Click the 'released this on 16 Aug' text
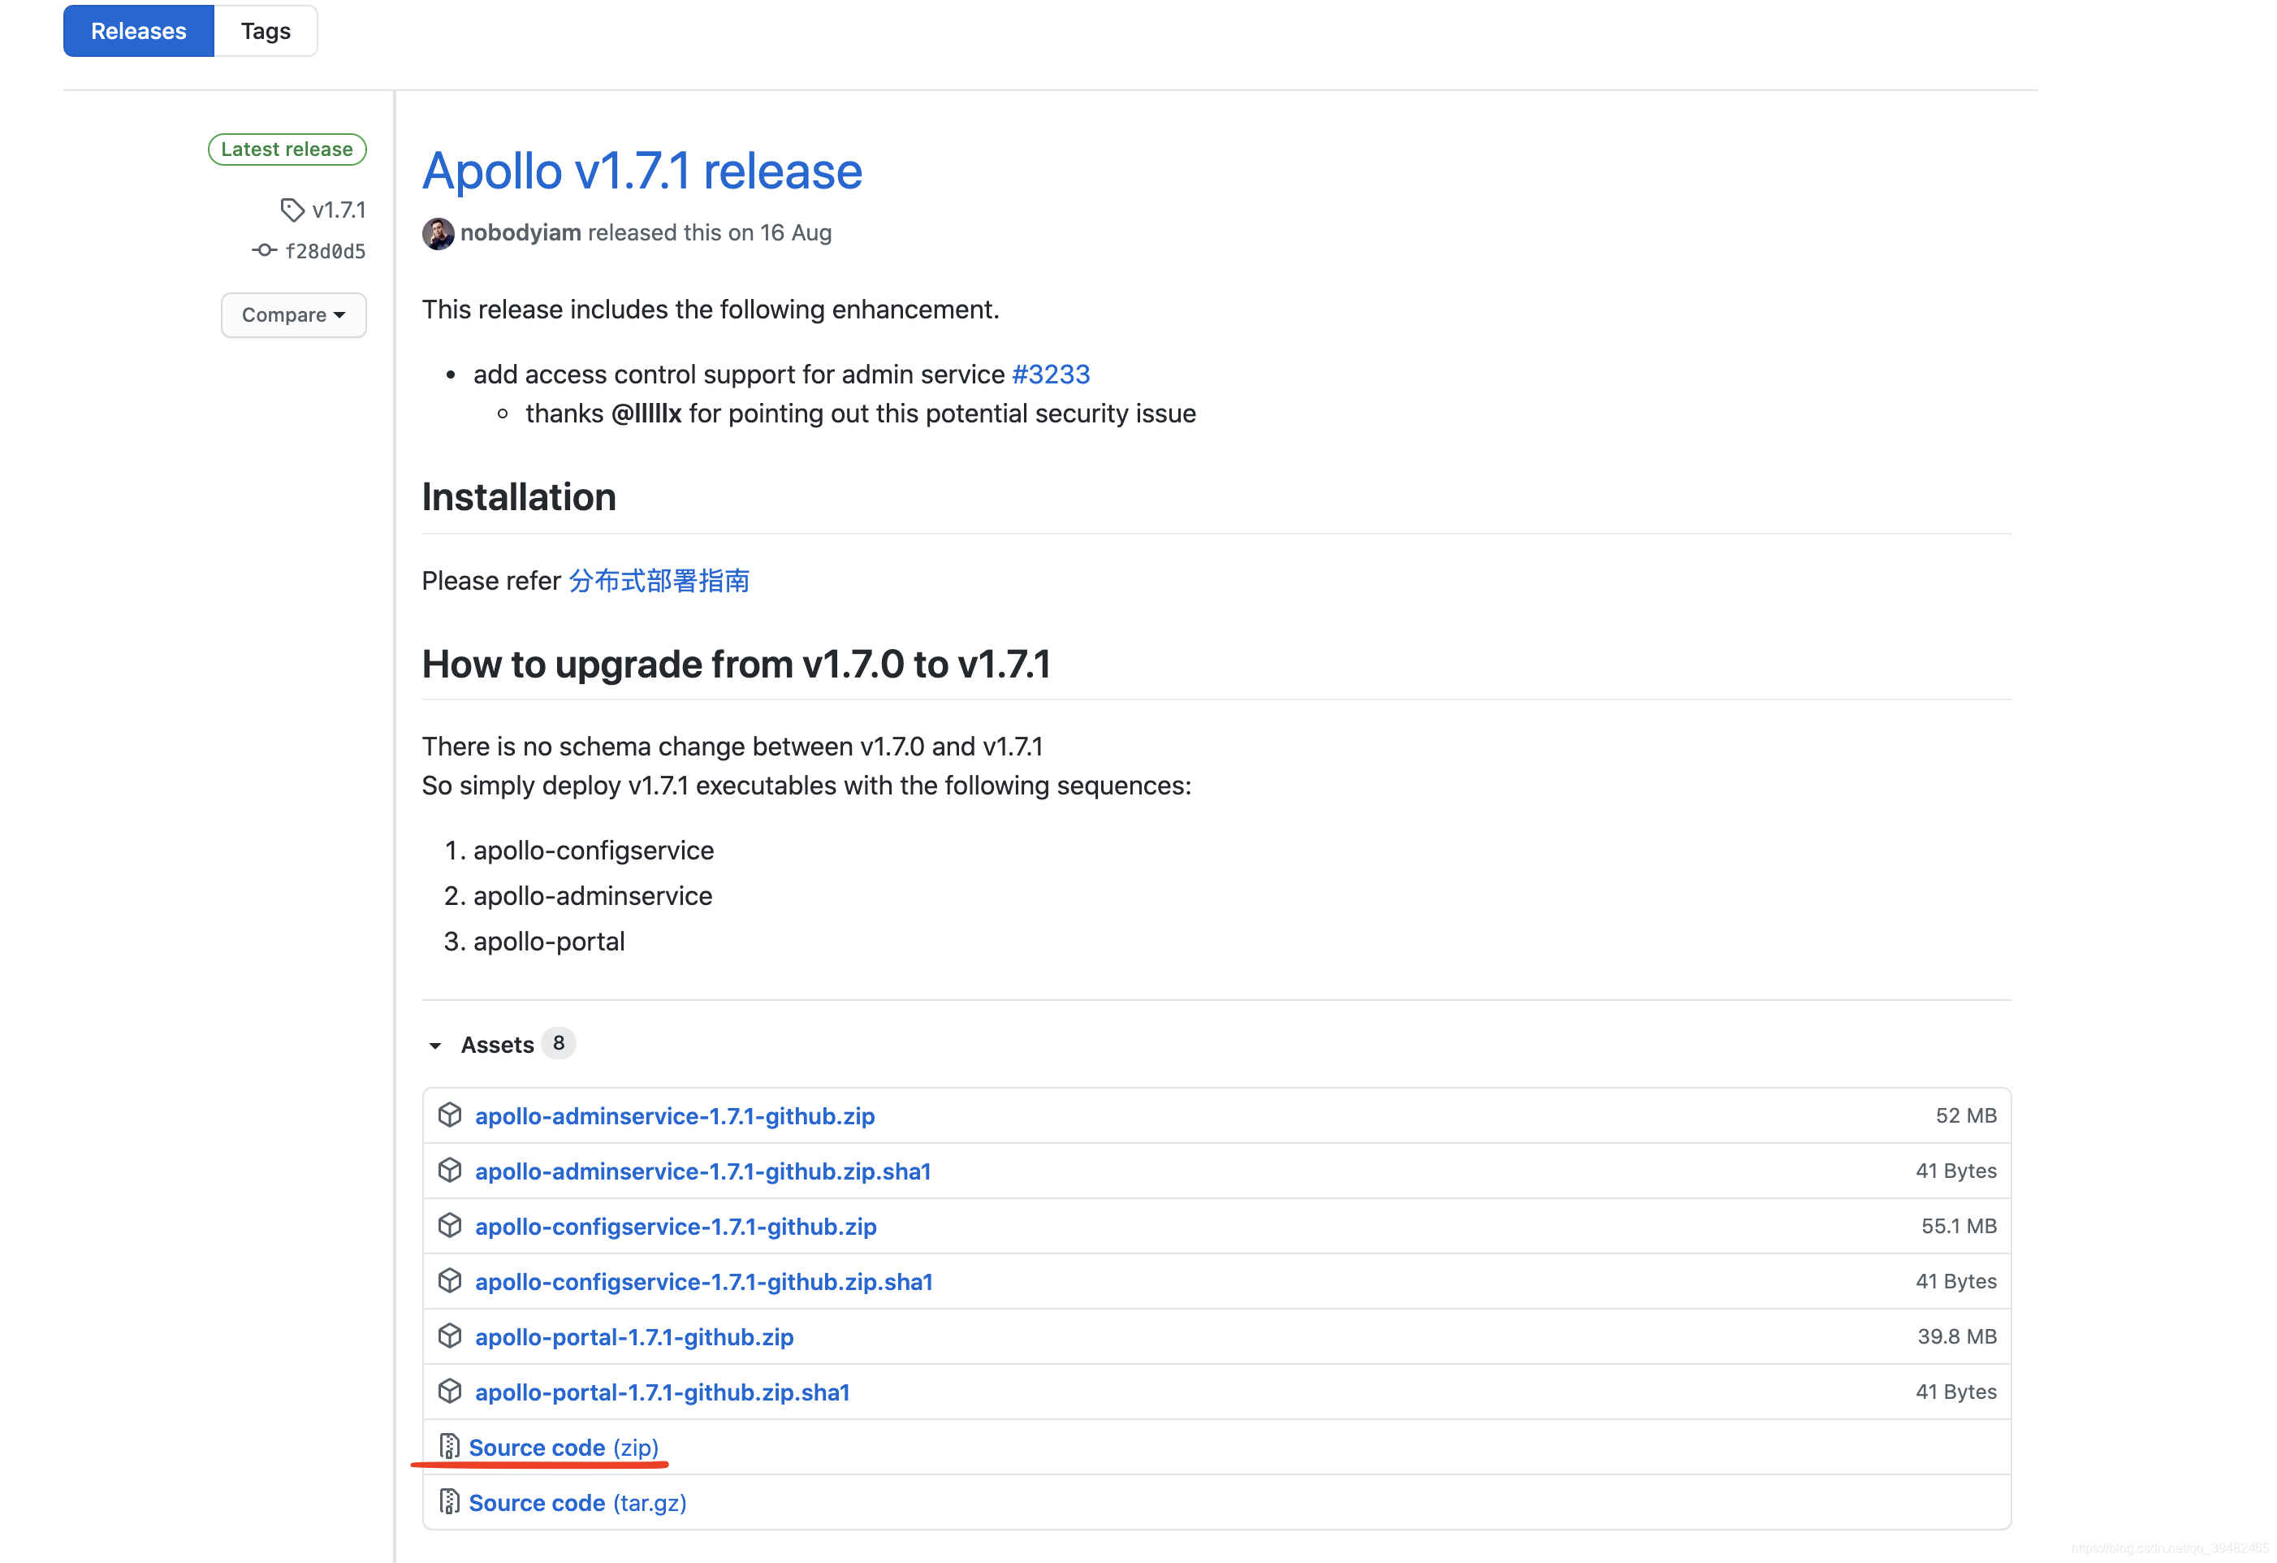 click(x=710, y=232)
